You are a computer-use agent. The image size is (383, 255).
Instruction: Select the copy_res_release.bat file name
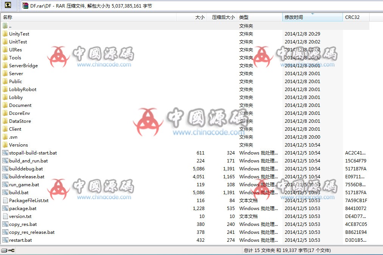pos(32,232)
